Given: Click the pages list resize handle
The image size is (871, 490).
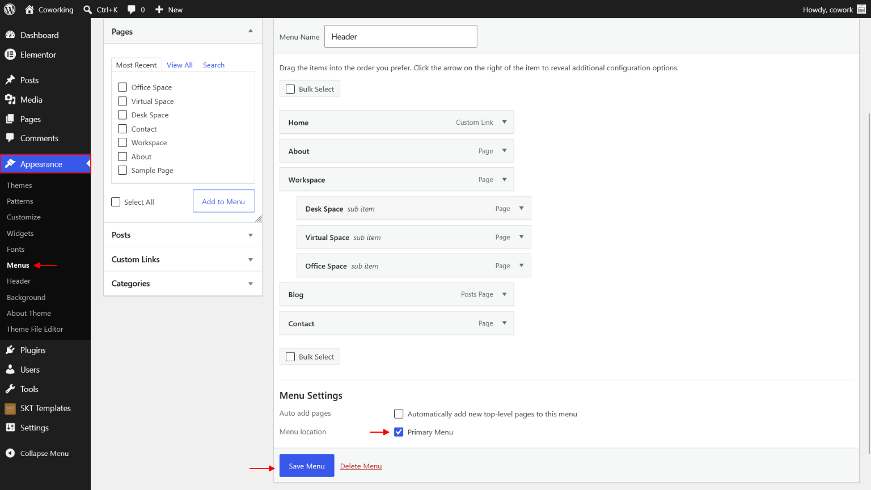Looking at the screenshot, I should click(x=259, y=218).
